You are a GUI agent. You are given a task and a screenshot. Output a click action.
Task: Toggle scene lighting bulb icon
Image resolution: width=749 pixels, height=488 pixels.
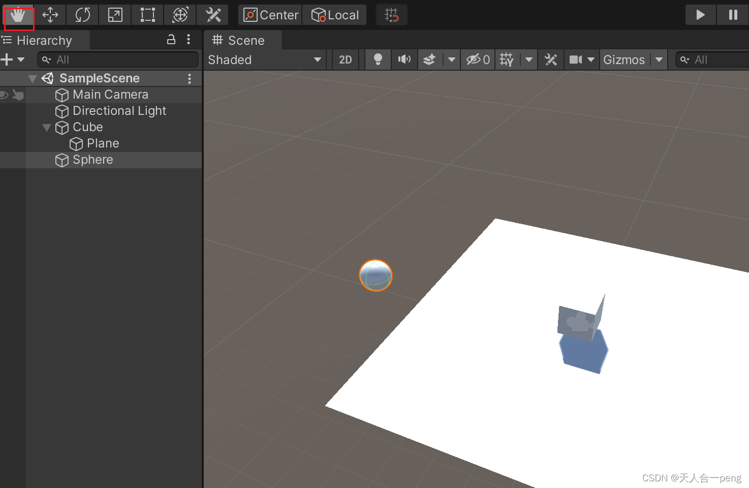click(x=378, y=59)
